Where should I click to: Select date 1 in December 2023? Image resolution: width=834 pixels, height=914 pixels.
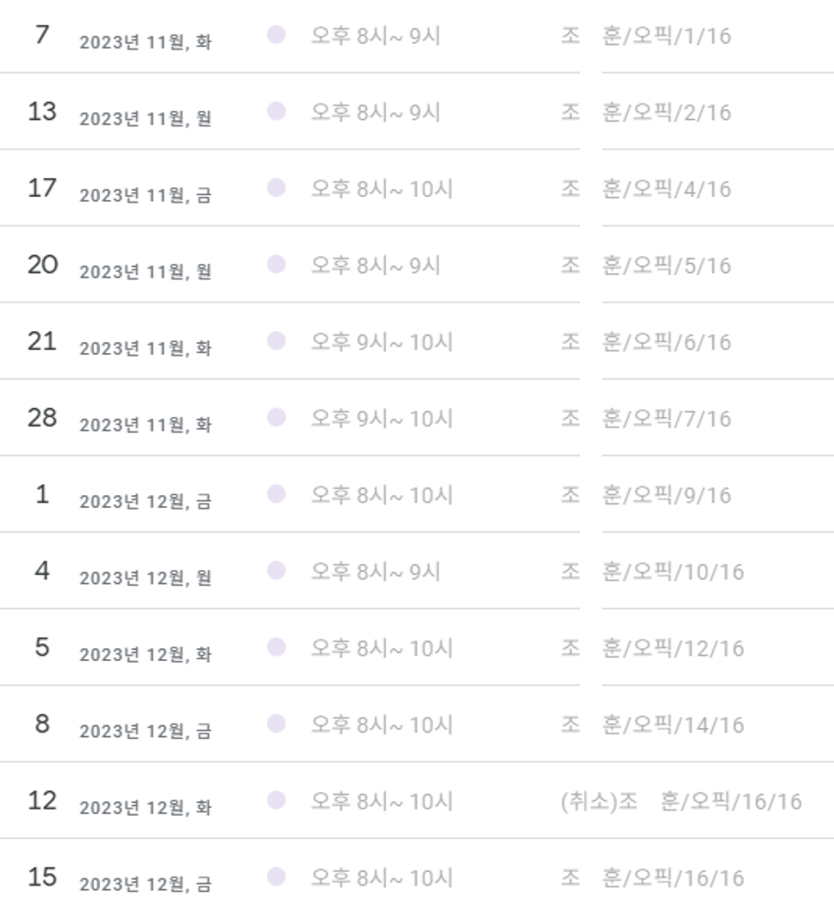[42, 494]
